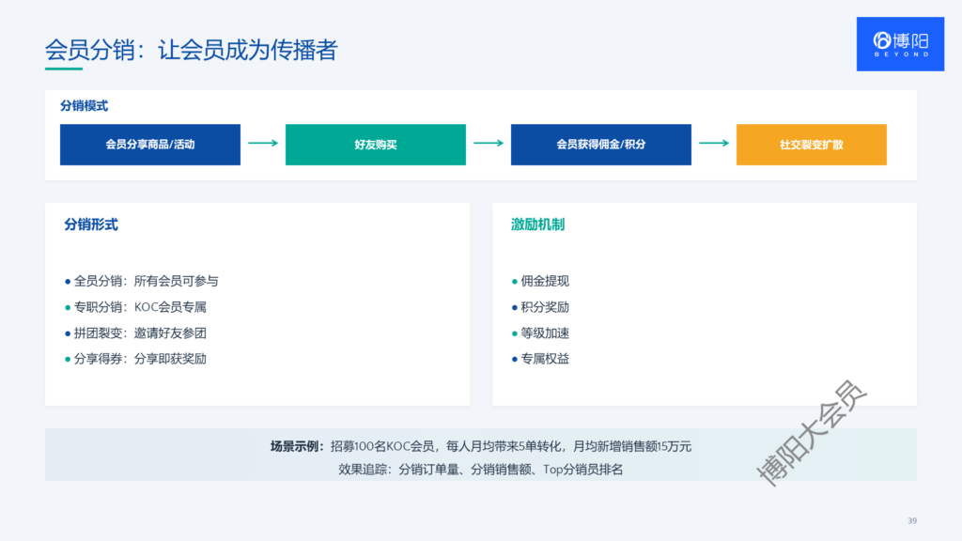The image size is (962, 541).
Task: Click the 博阳 BEYOND logo
Action: (900, 44)
